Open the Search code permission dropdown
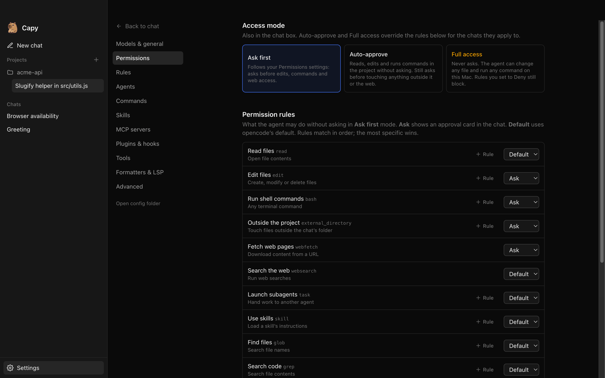 521,370
